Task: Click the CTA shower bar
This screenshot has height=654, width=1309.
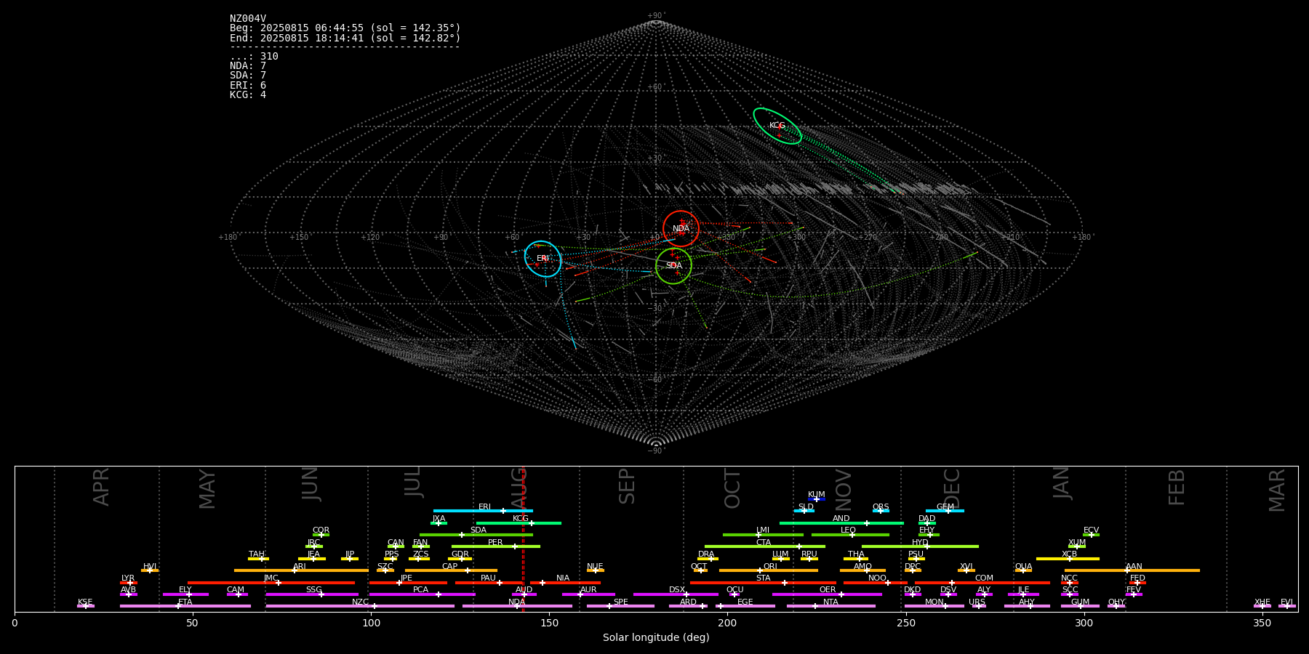Action: coord(764,546)
